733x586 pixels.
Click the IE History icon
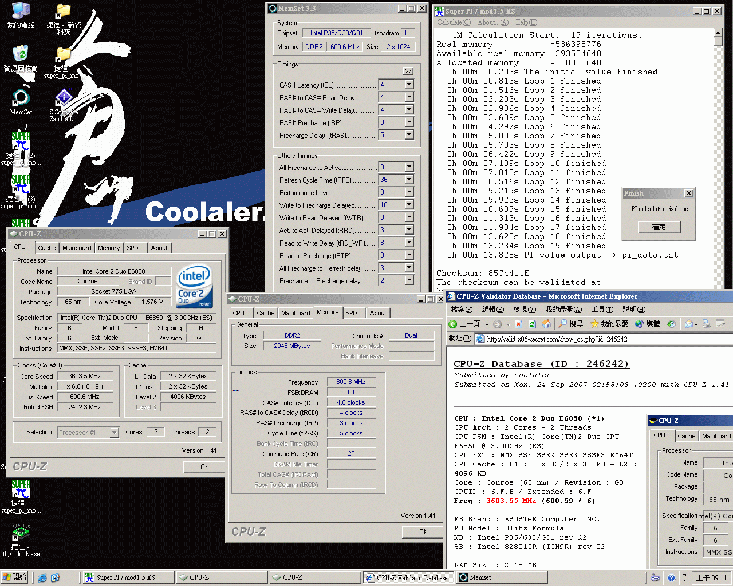[671, 324]
